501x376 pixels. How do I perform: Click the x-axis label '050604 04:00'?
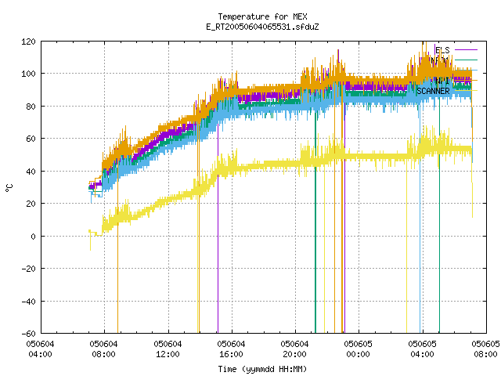[40, 349]
